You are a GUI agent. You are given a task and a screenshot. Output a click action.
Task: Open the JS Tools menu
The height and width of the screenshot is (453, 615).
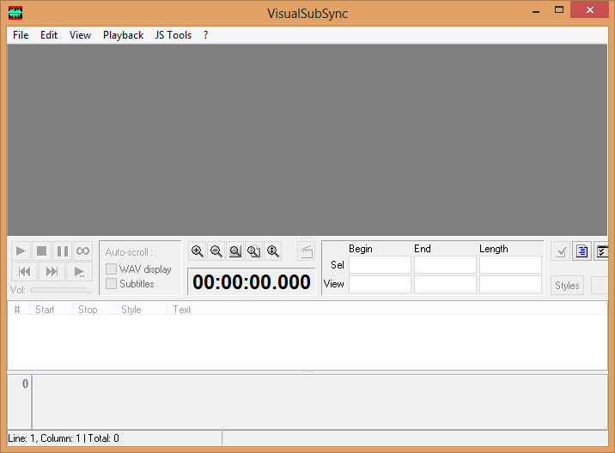pos(173,35)
